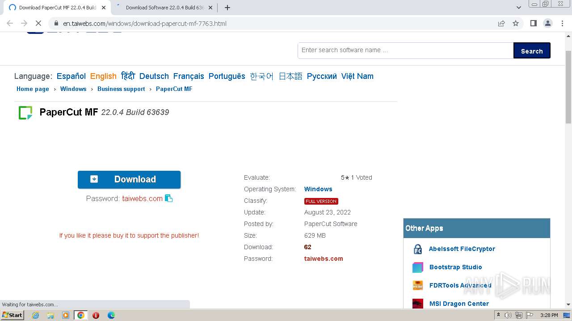Select English language
Image resolution: width=572 pixels, height=321 pixels.
(103, 76)
